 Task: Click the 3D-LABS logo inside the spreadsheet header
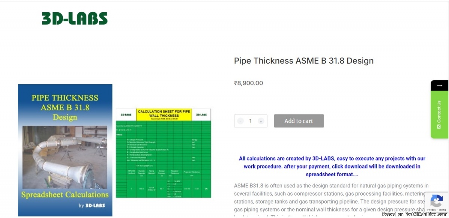point(126,115)
